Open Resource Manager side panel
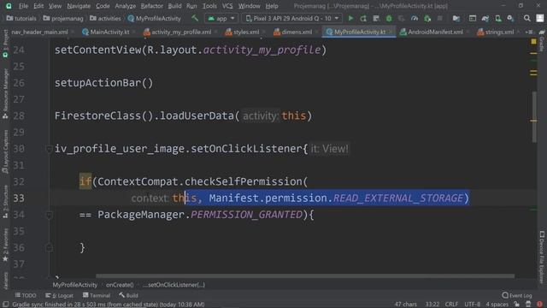 [5, 93]
